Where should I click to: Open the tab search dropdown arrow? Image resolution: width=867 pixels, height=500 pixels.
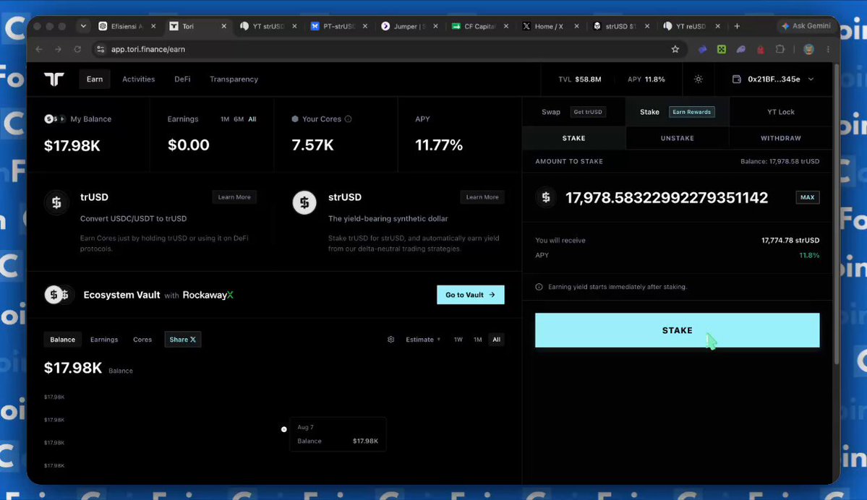83,26
